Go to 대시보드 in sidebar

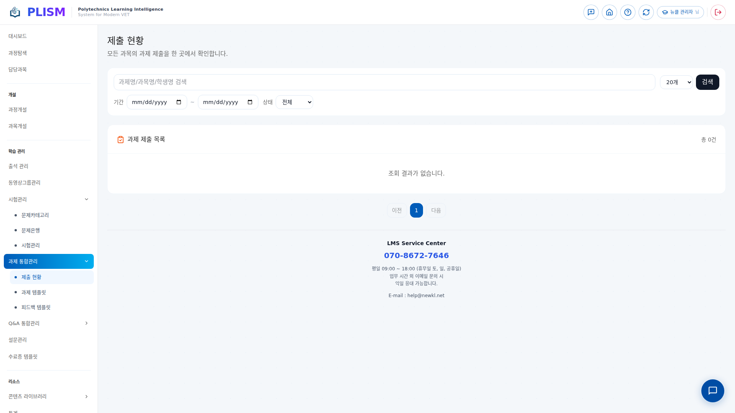pos(18,36)
